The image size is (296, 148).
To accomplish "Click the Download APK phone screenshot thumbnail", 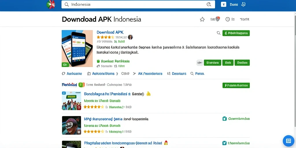I will tap(77, 49).
